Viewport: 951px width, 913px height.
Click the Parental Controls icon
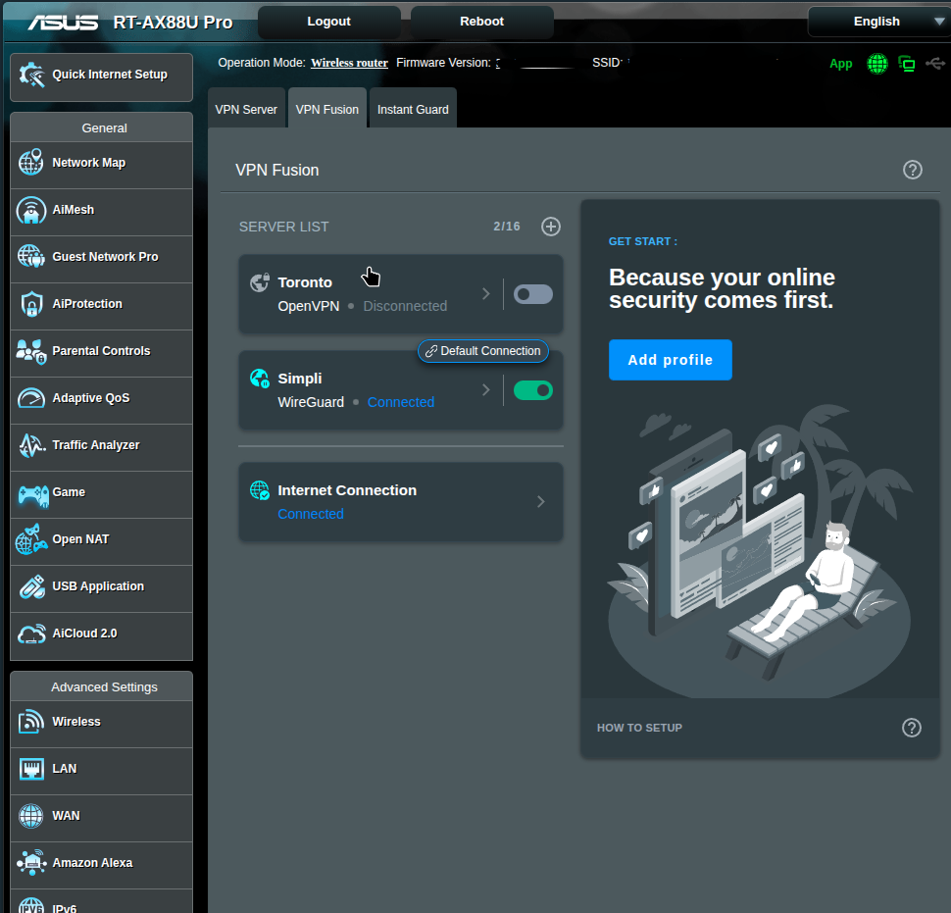[x=31, y=351]
